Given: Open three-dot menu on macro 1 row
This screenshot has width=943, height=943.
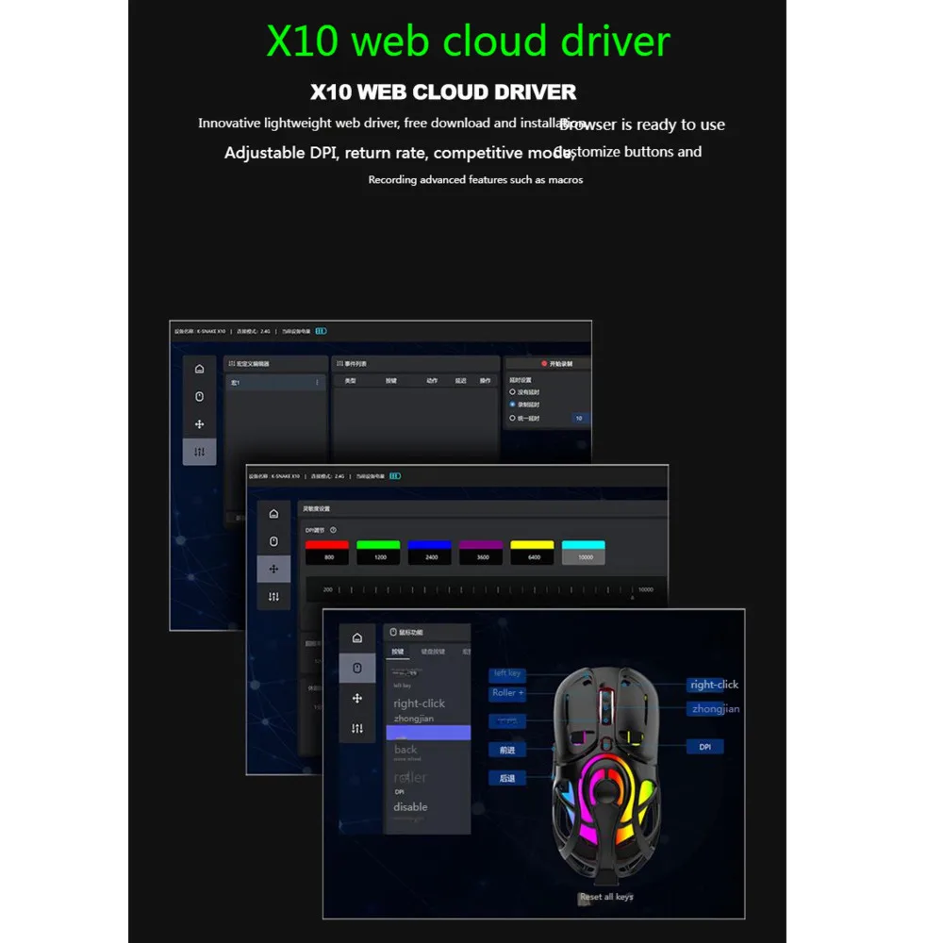Looking at the screenshot, I should 317,383.
